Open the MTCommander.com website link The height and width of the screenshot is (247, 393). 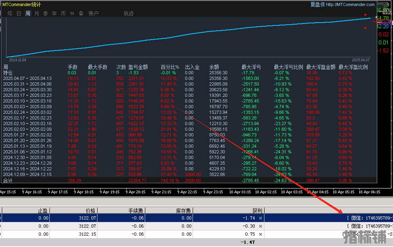click(350, 5)
